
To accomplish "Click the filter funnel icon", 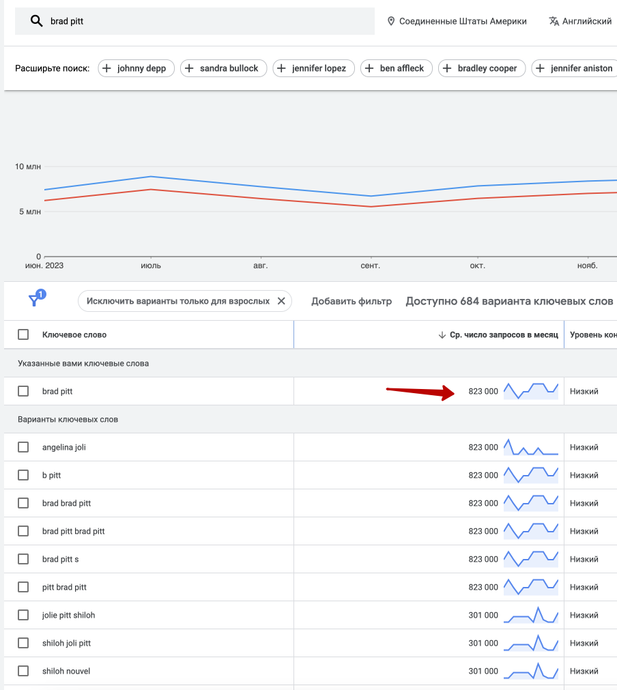I will tap(34, 300).
